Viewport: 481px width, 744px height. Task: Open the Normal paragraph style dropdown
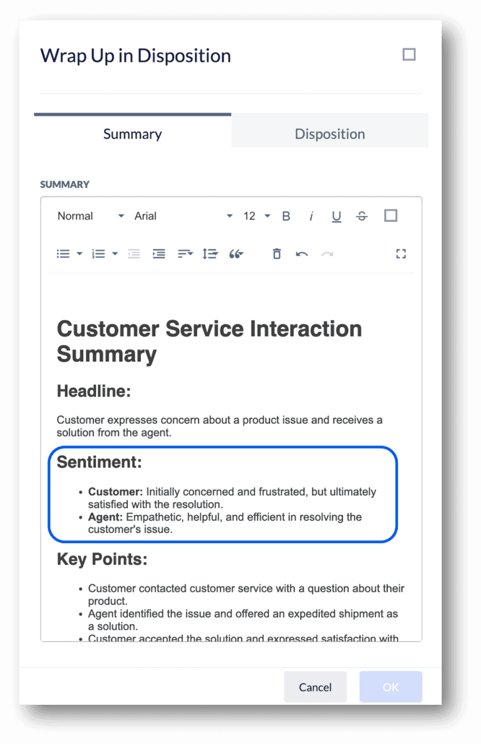(91, 216)
